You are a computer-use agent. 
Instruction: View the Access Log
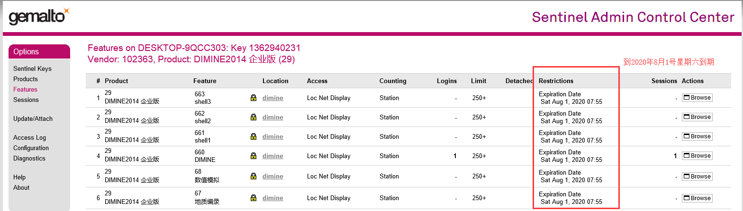pos(29,138)
